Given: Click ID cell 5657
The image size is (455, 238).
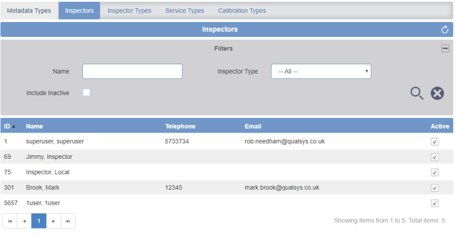Looking at the screenshot, I should 11,203.
